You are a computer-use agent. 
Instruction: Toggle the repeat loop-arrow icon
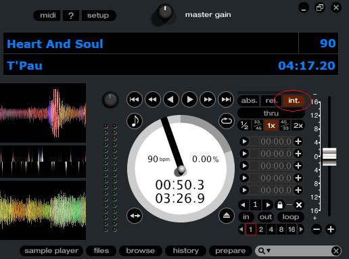227,121
